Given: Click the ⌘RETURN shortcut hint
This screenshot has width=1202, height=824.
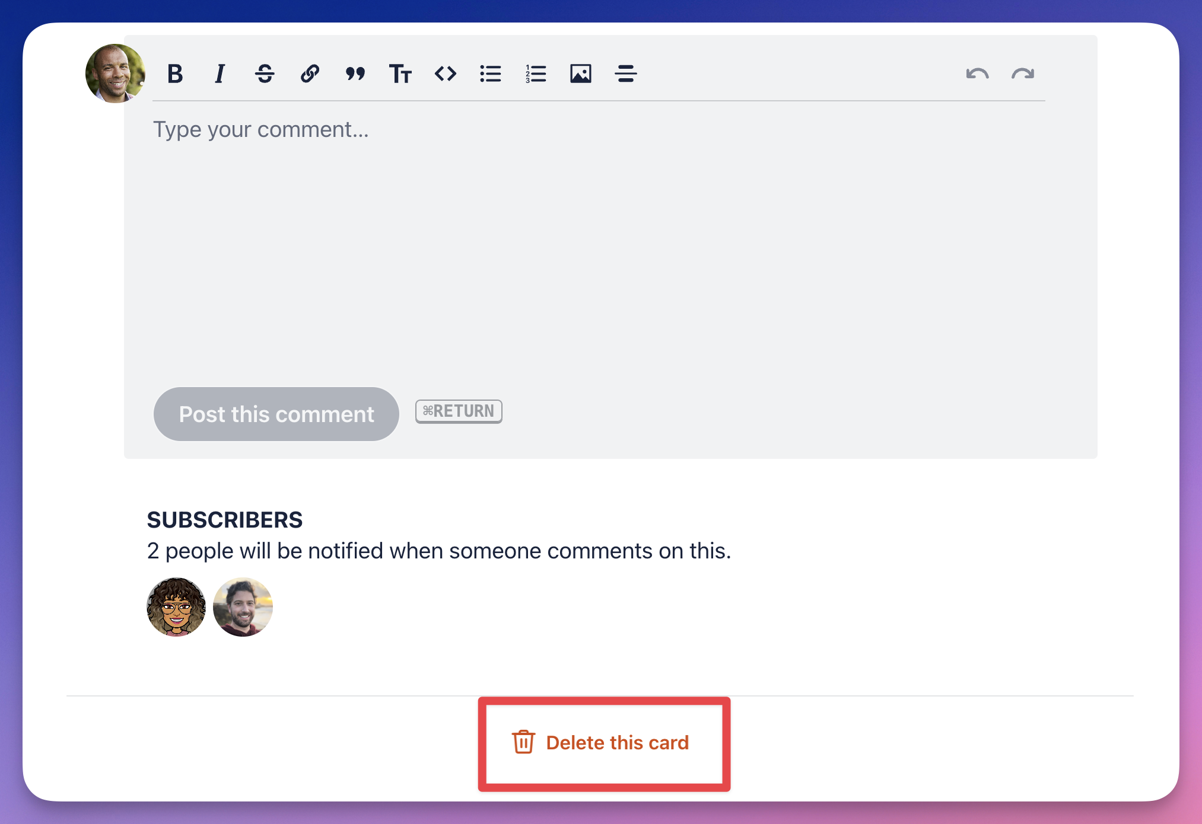Looking at the screenshot, I should pos(458,411).
